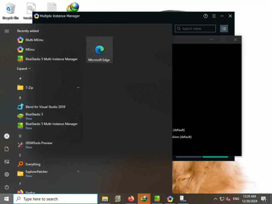
Task: Open network icon in system tray
Action: [x=222, y=199]
